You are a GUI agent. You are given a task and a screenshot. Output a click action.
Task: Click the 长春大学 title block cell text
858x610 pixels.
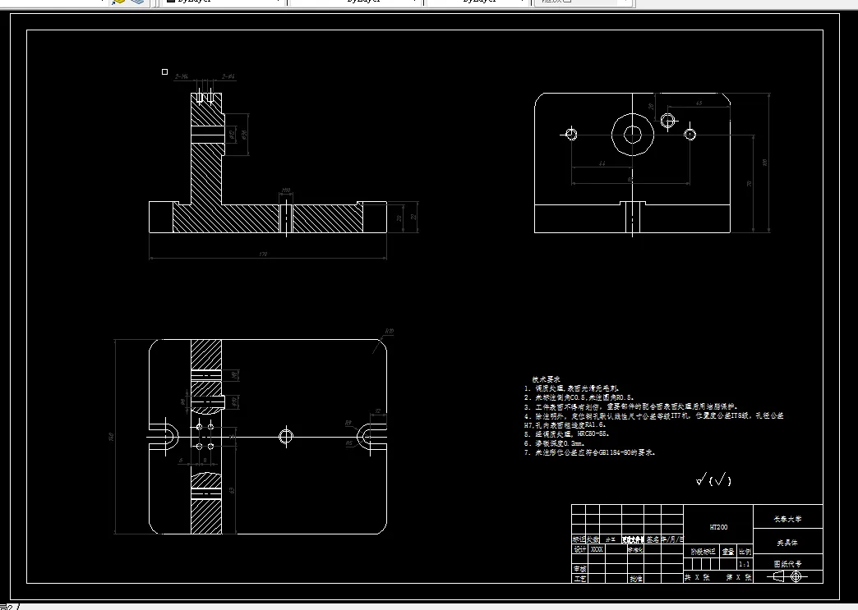point(787,519)
